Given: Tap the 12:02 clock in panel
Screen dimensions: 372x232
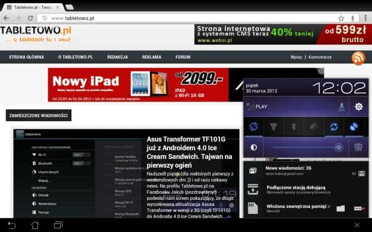Looking at the screenshot, I should point(339,88).
